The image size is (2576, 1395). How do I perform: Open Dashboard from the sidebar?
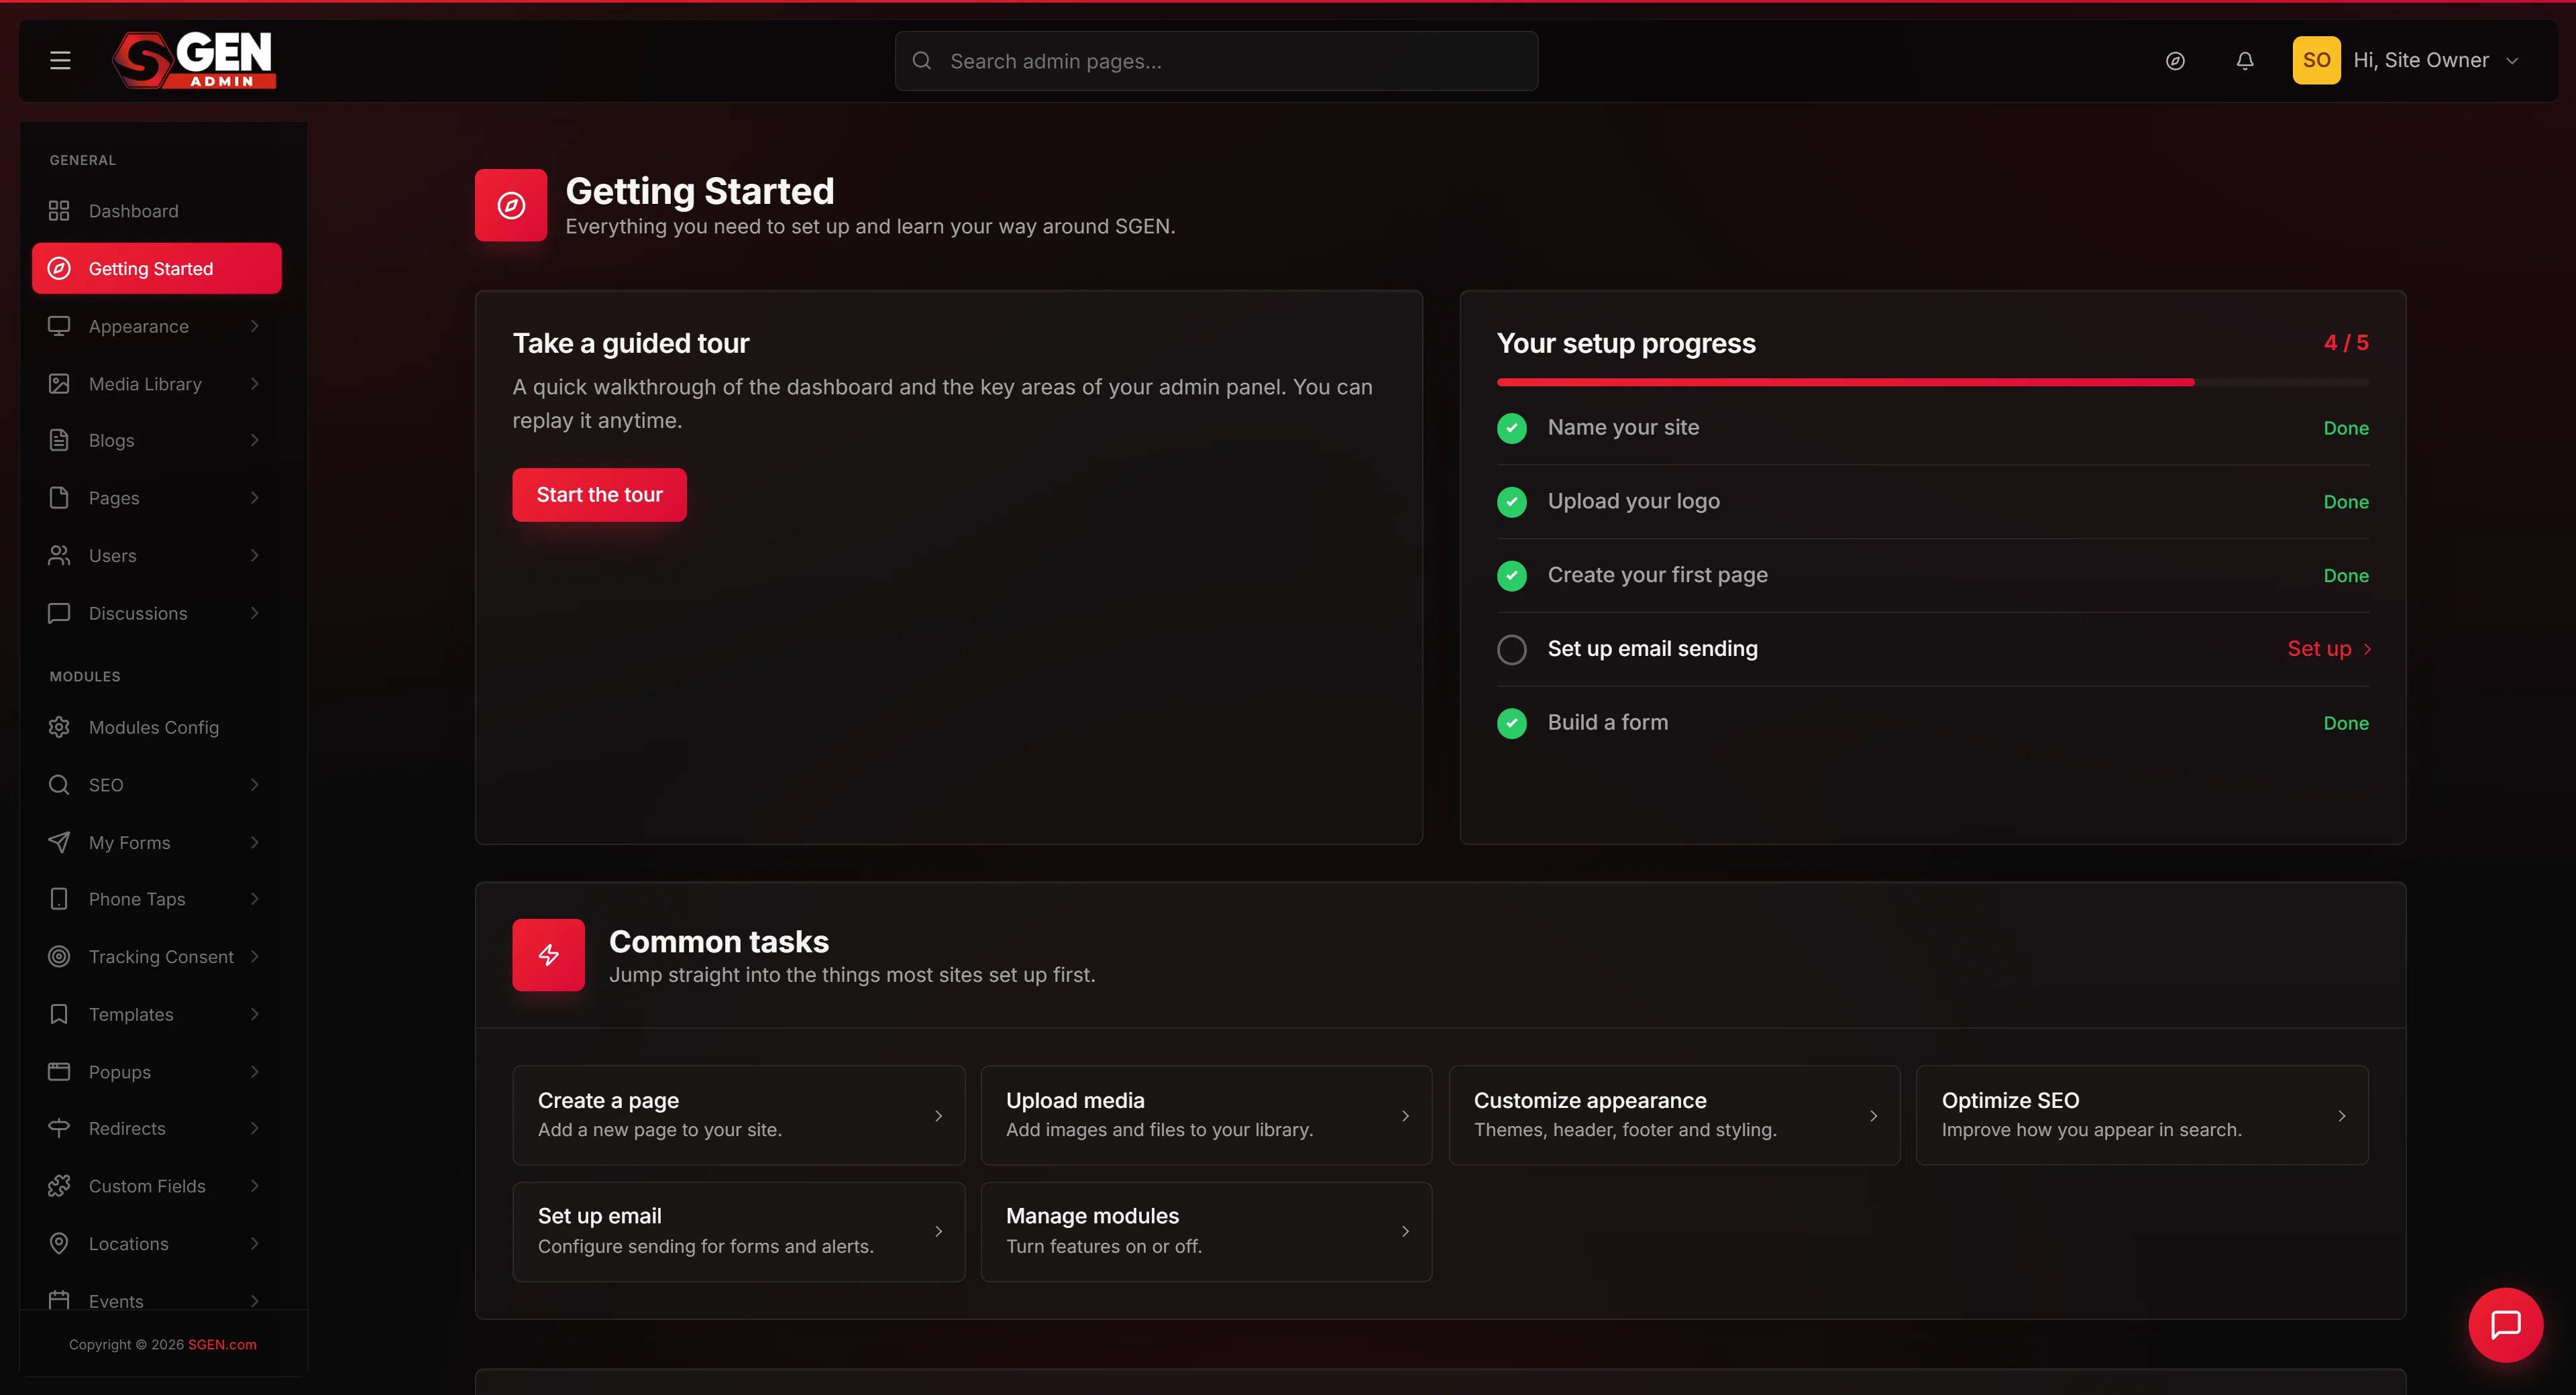[x=157, y=211]
